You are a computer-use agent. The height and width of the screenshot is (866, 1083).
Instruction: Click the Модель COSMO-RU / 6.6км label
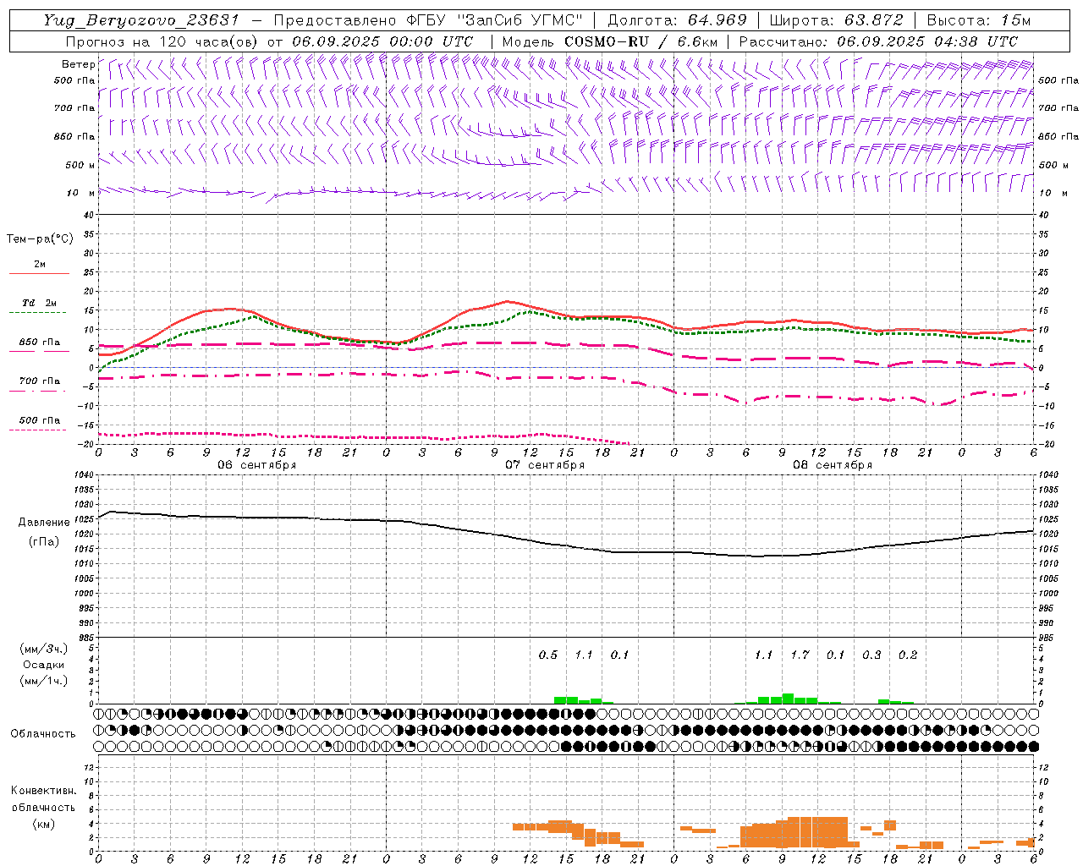[609, 41]
